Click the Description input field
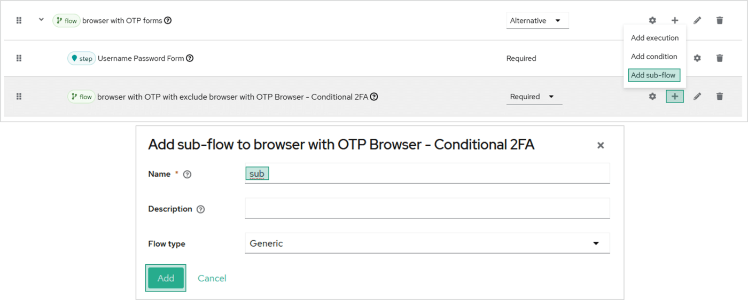 pos(427,208)
